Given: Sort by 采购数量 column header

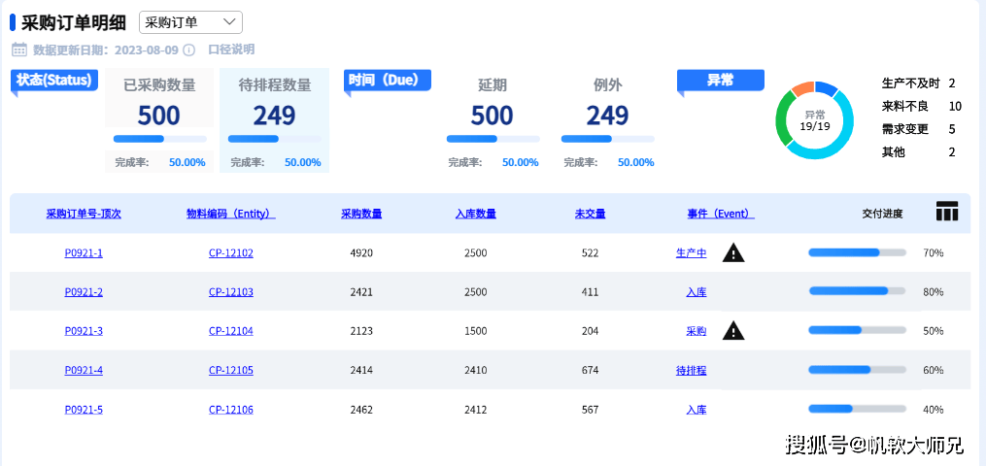Looking at the screenshot, I should pyautogui.click(x=361, y=214).
